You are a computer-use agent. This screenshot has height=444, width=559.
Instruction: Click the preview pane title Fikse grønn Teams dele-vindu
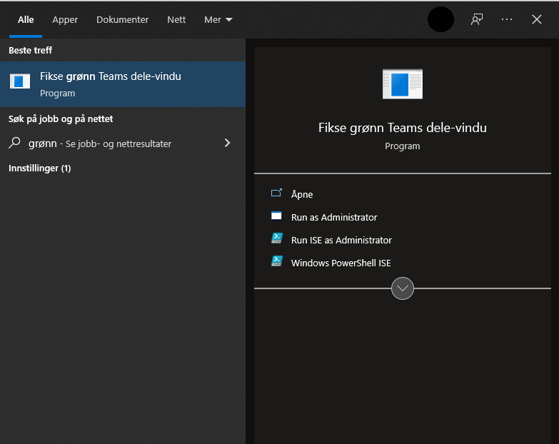coord(403,128)
